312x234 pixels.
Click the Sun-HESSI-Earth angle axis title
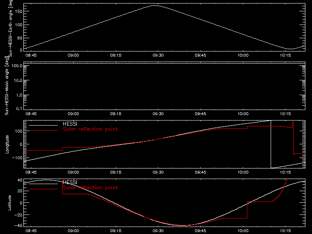click(11, 28)
